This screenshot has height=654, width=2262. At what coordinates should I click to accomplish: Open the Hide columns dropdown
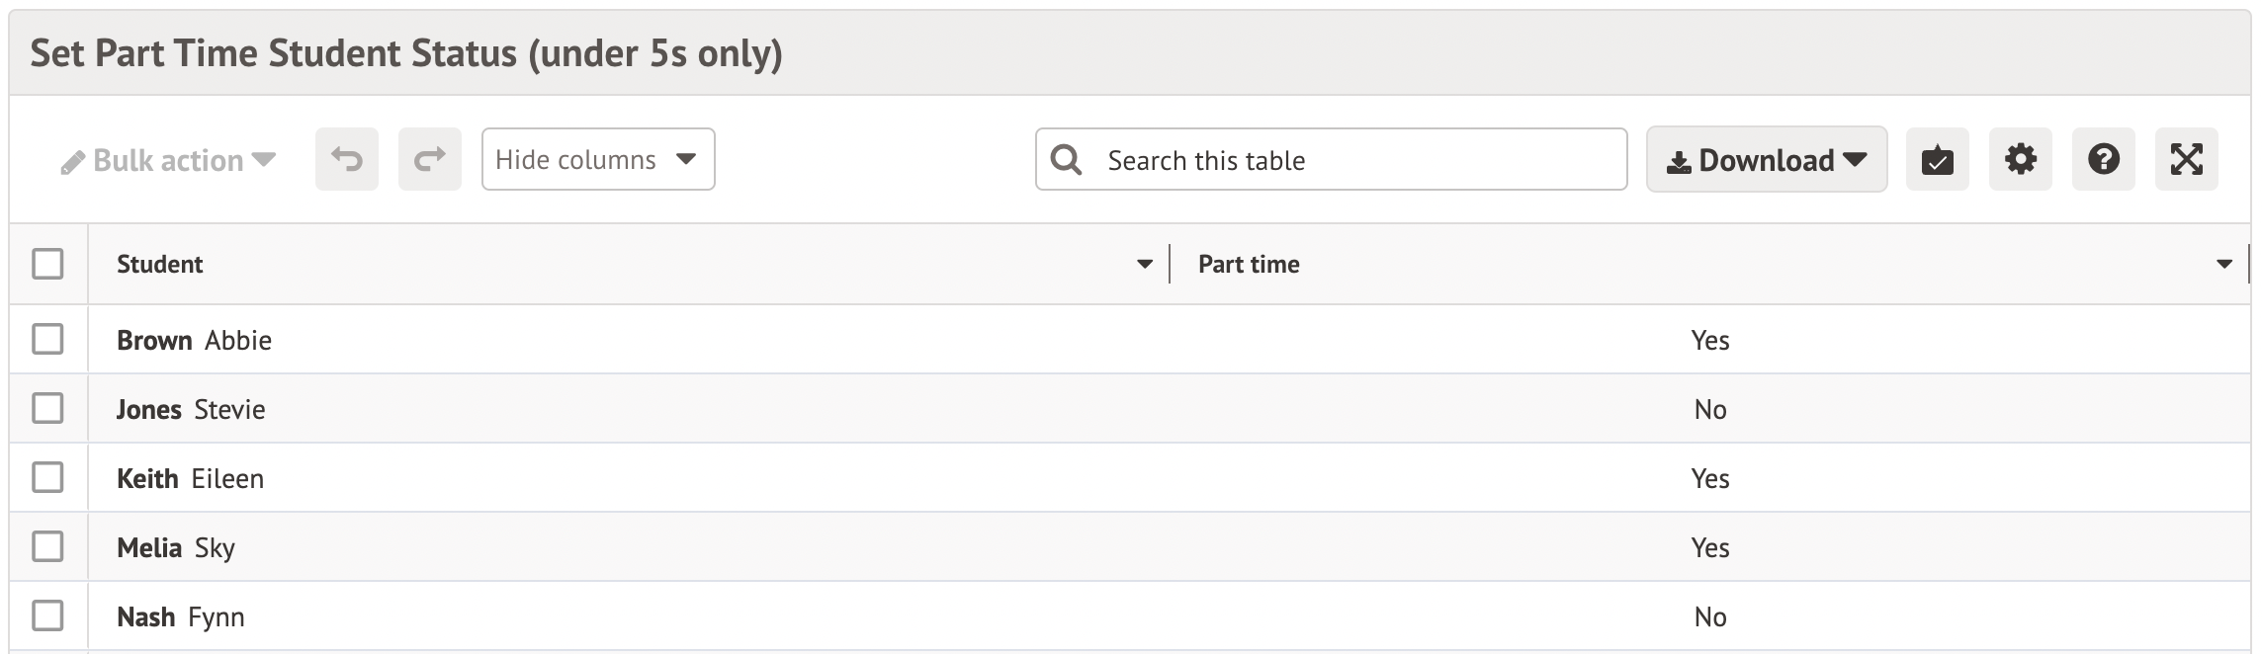(597, 159)
